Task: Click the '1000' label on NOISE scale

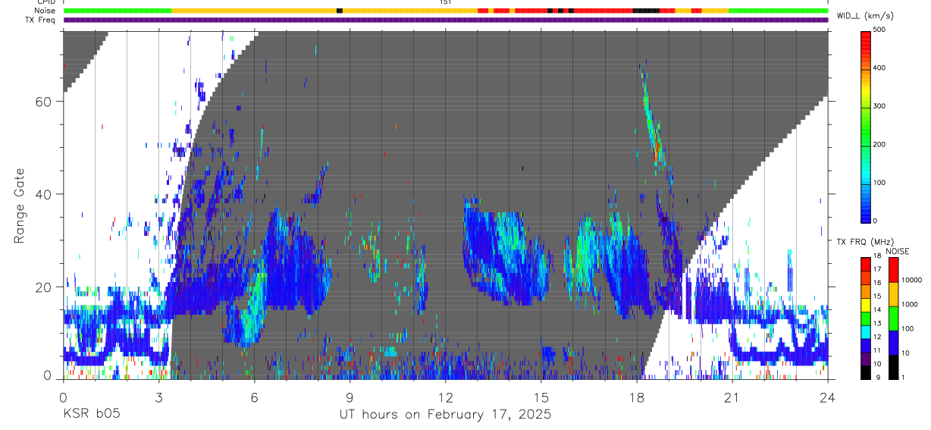Action: [908, 304]
